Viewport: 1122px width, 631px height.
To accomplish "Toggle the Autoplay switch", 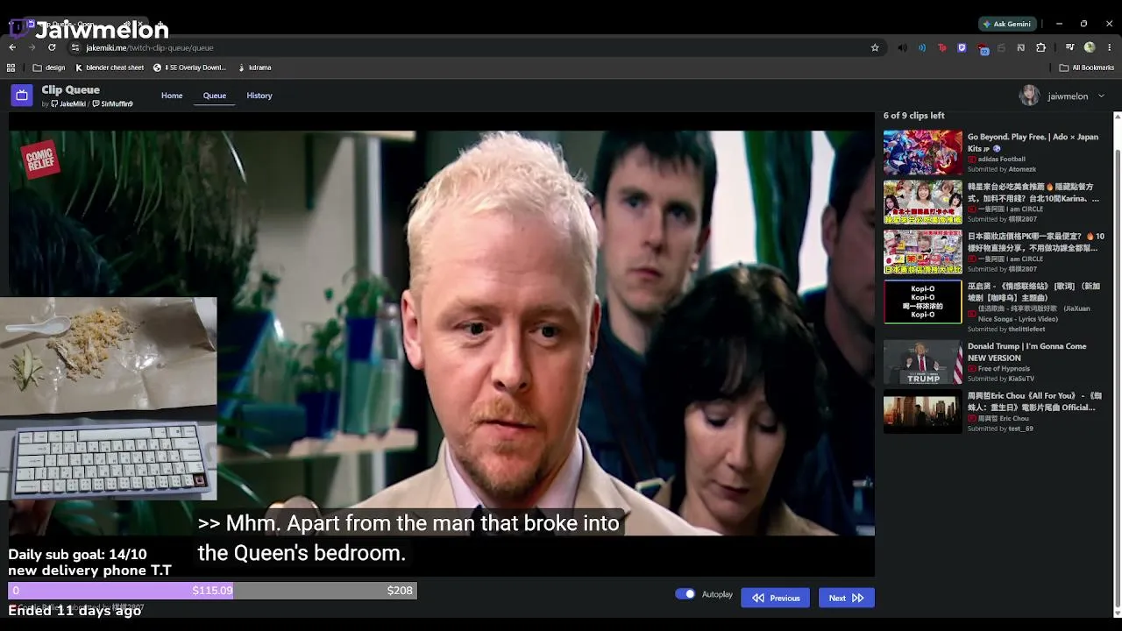I will 685,594.
